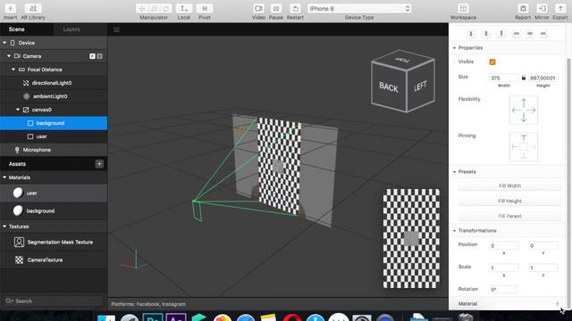Toggle the Local coordinates button
The width and height of the screenshot is (572, 321).
(184, 8)
